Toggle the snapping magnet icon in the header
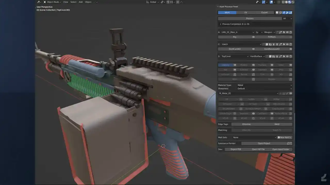330x185 pixels. pyautogui.click(x=168, y=2)
